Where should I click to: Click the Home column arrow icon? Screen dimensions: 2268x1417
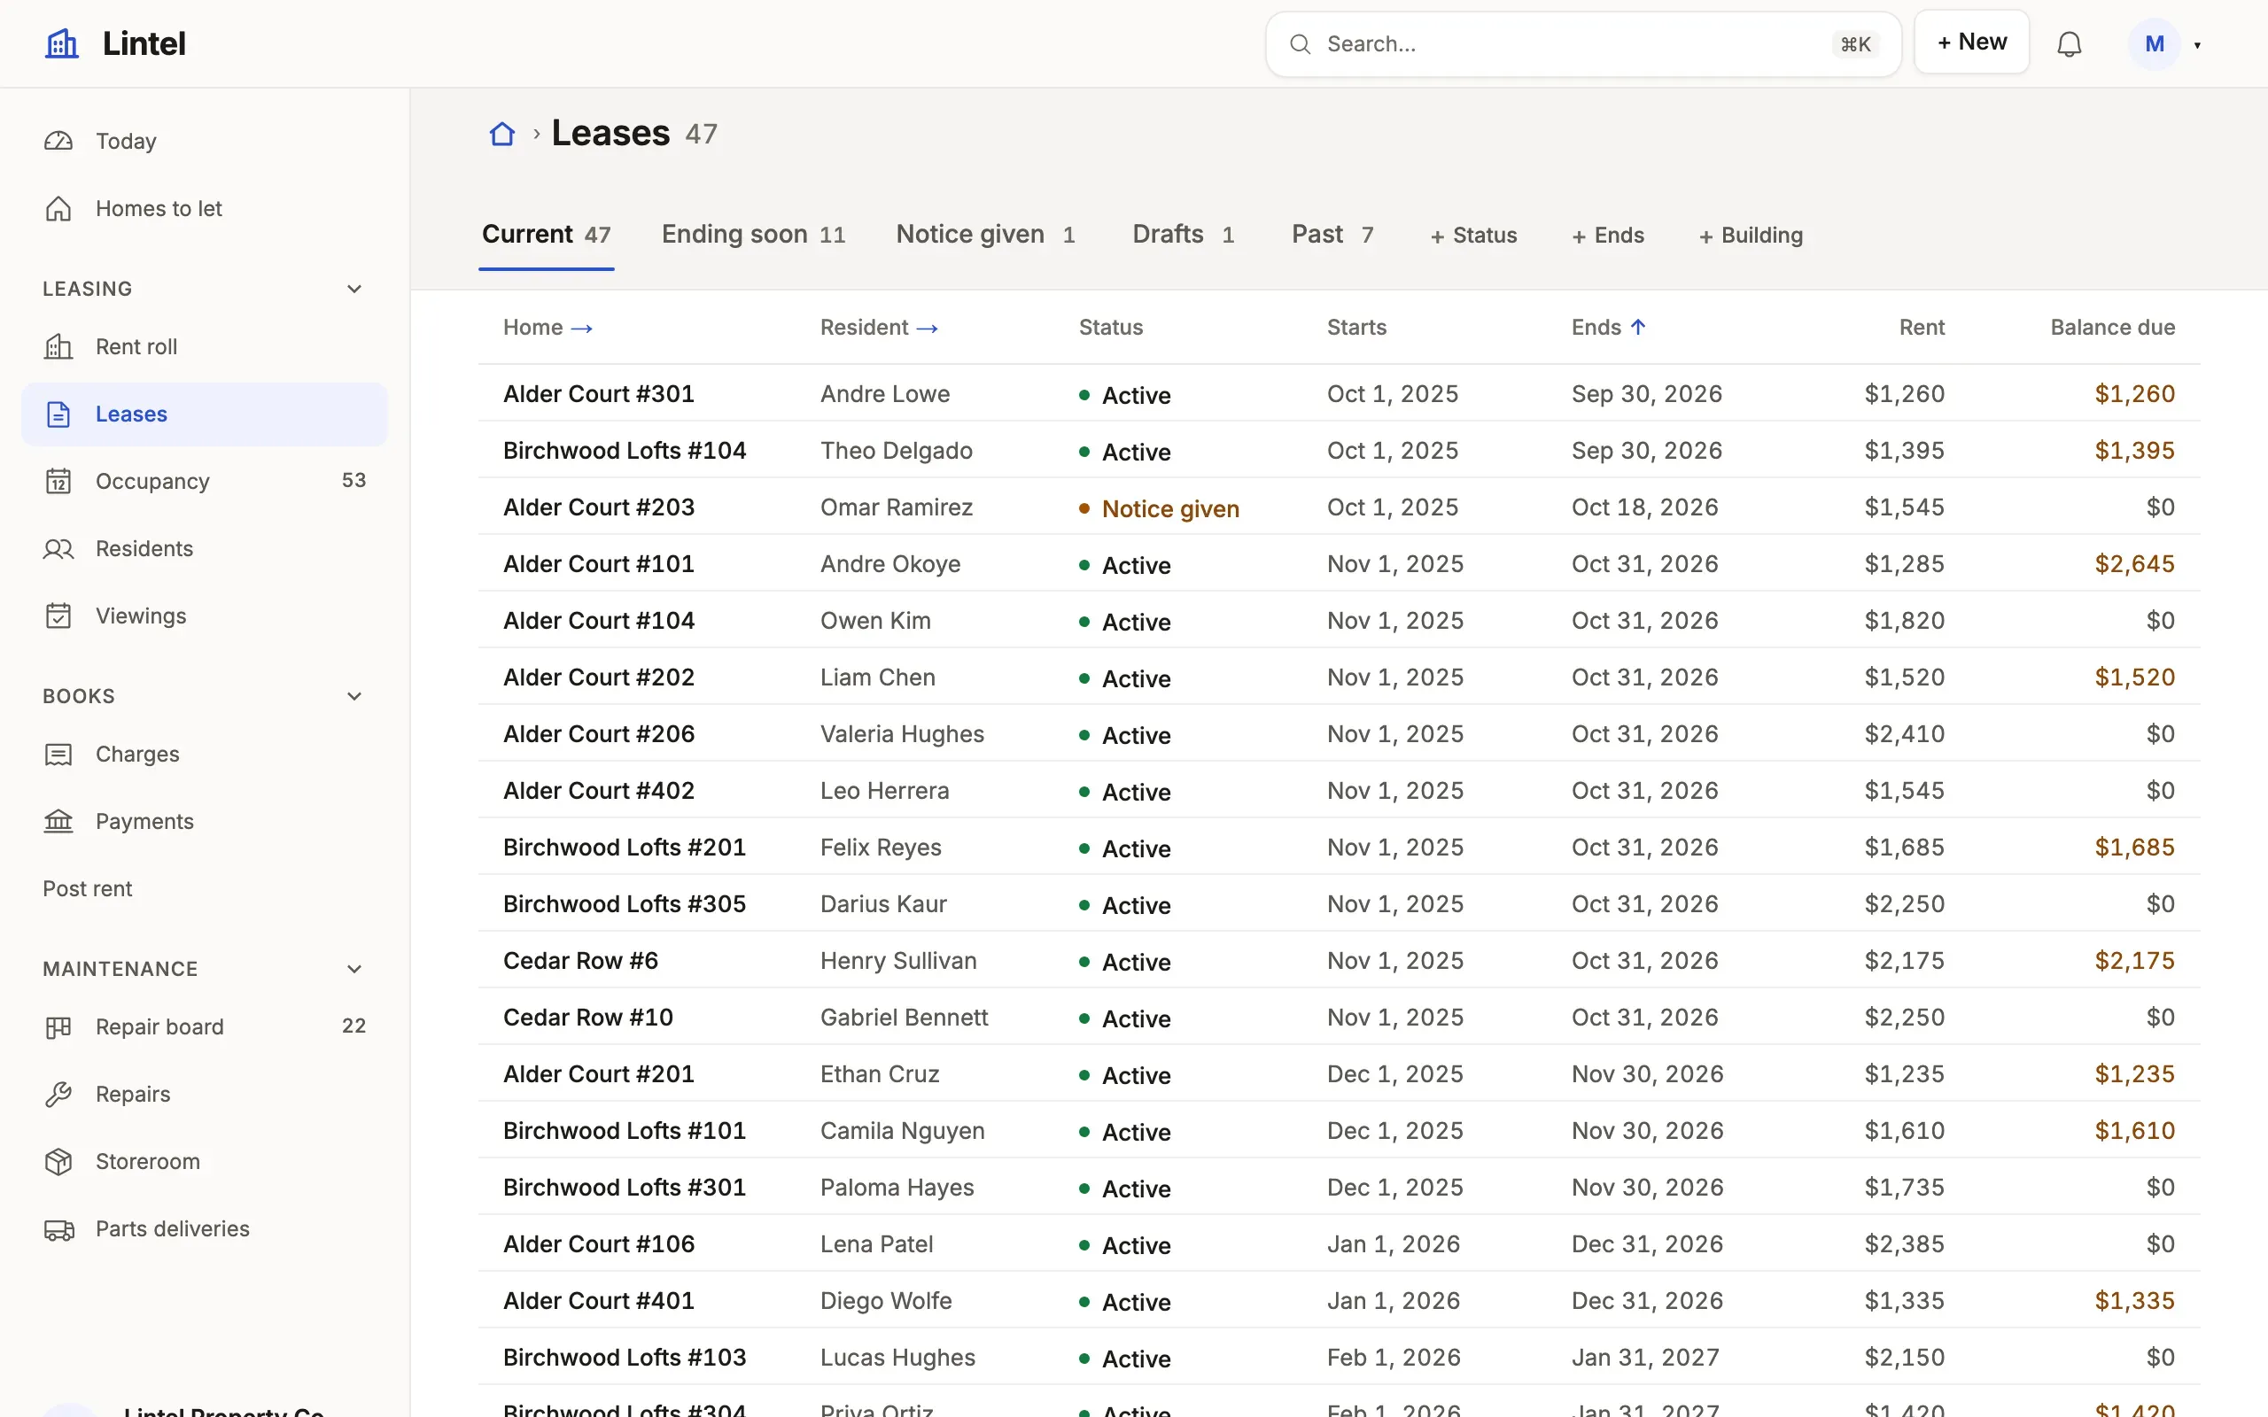pyautogui.click(x=581, y=328)
